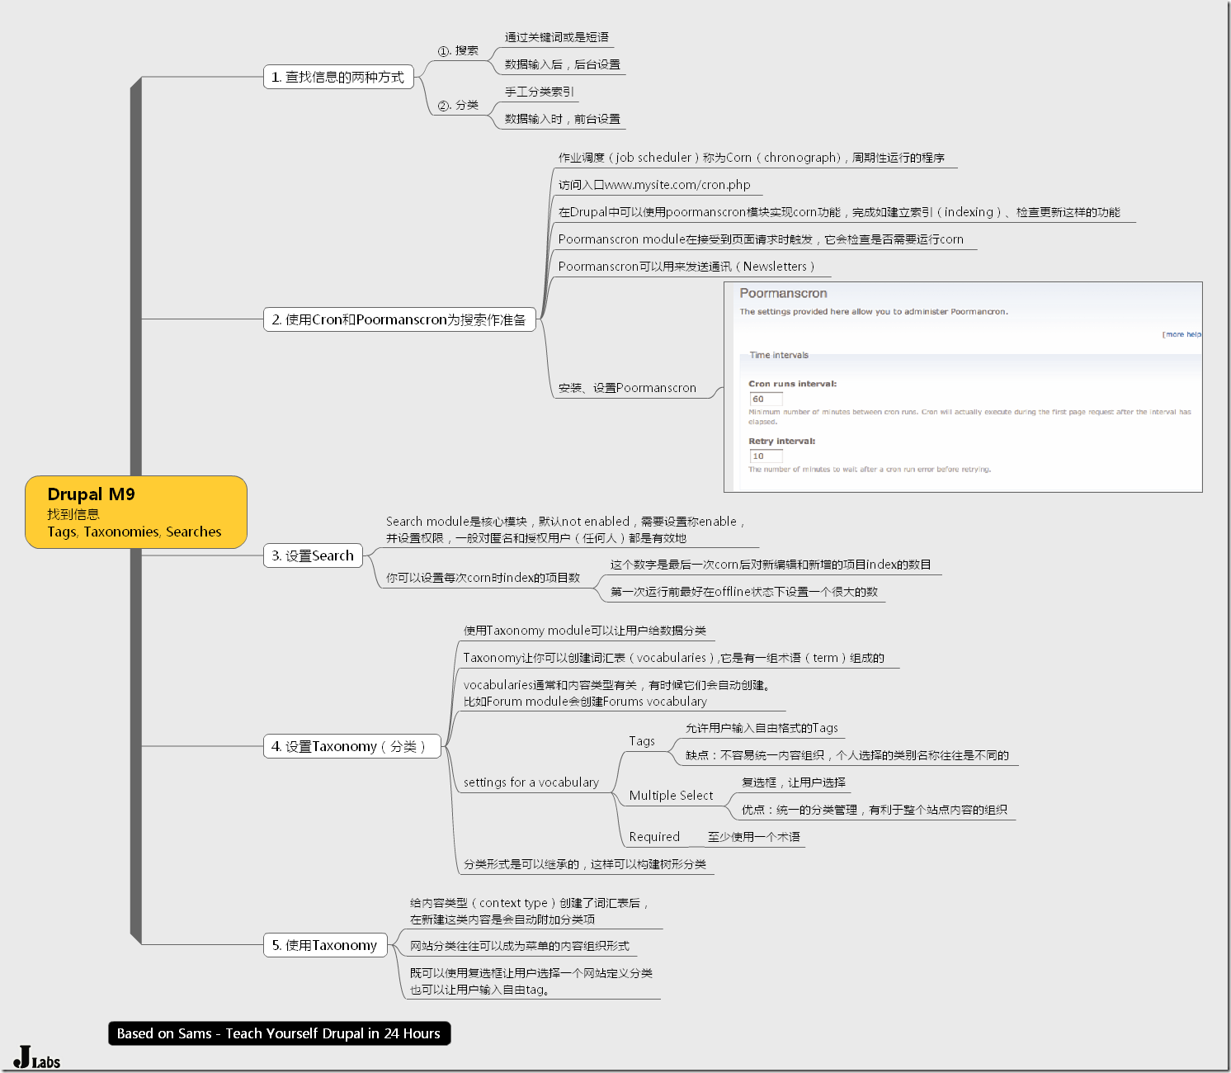This screenshot has height=1073, width=1231.
Task: Click the Poormanscron Newsletters line
Action: (x=686, y=267)
